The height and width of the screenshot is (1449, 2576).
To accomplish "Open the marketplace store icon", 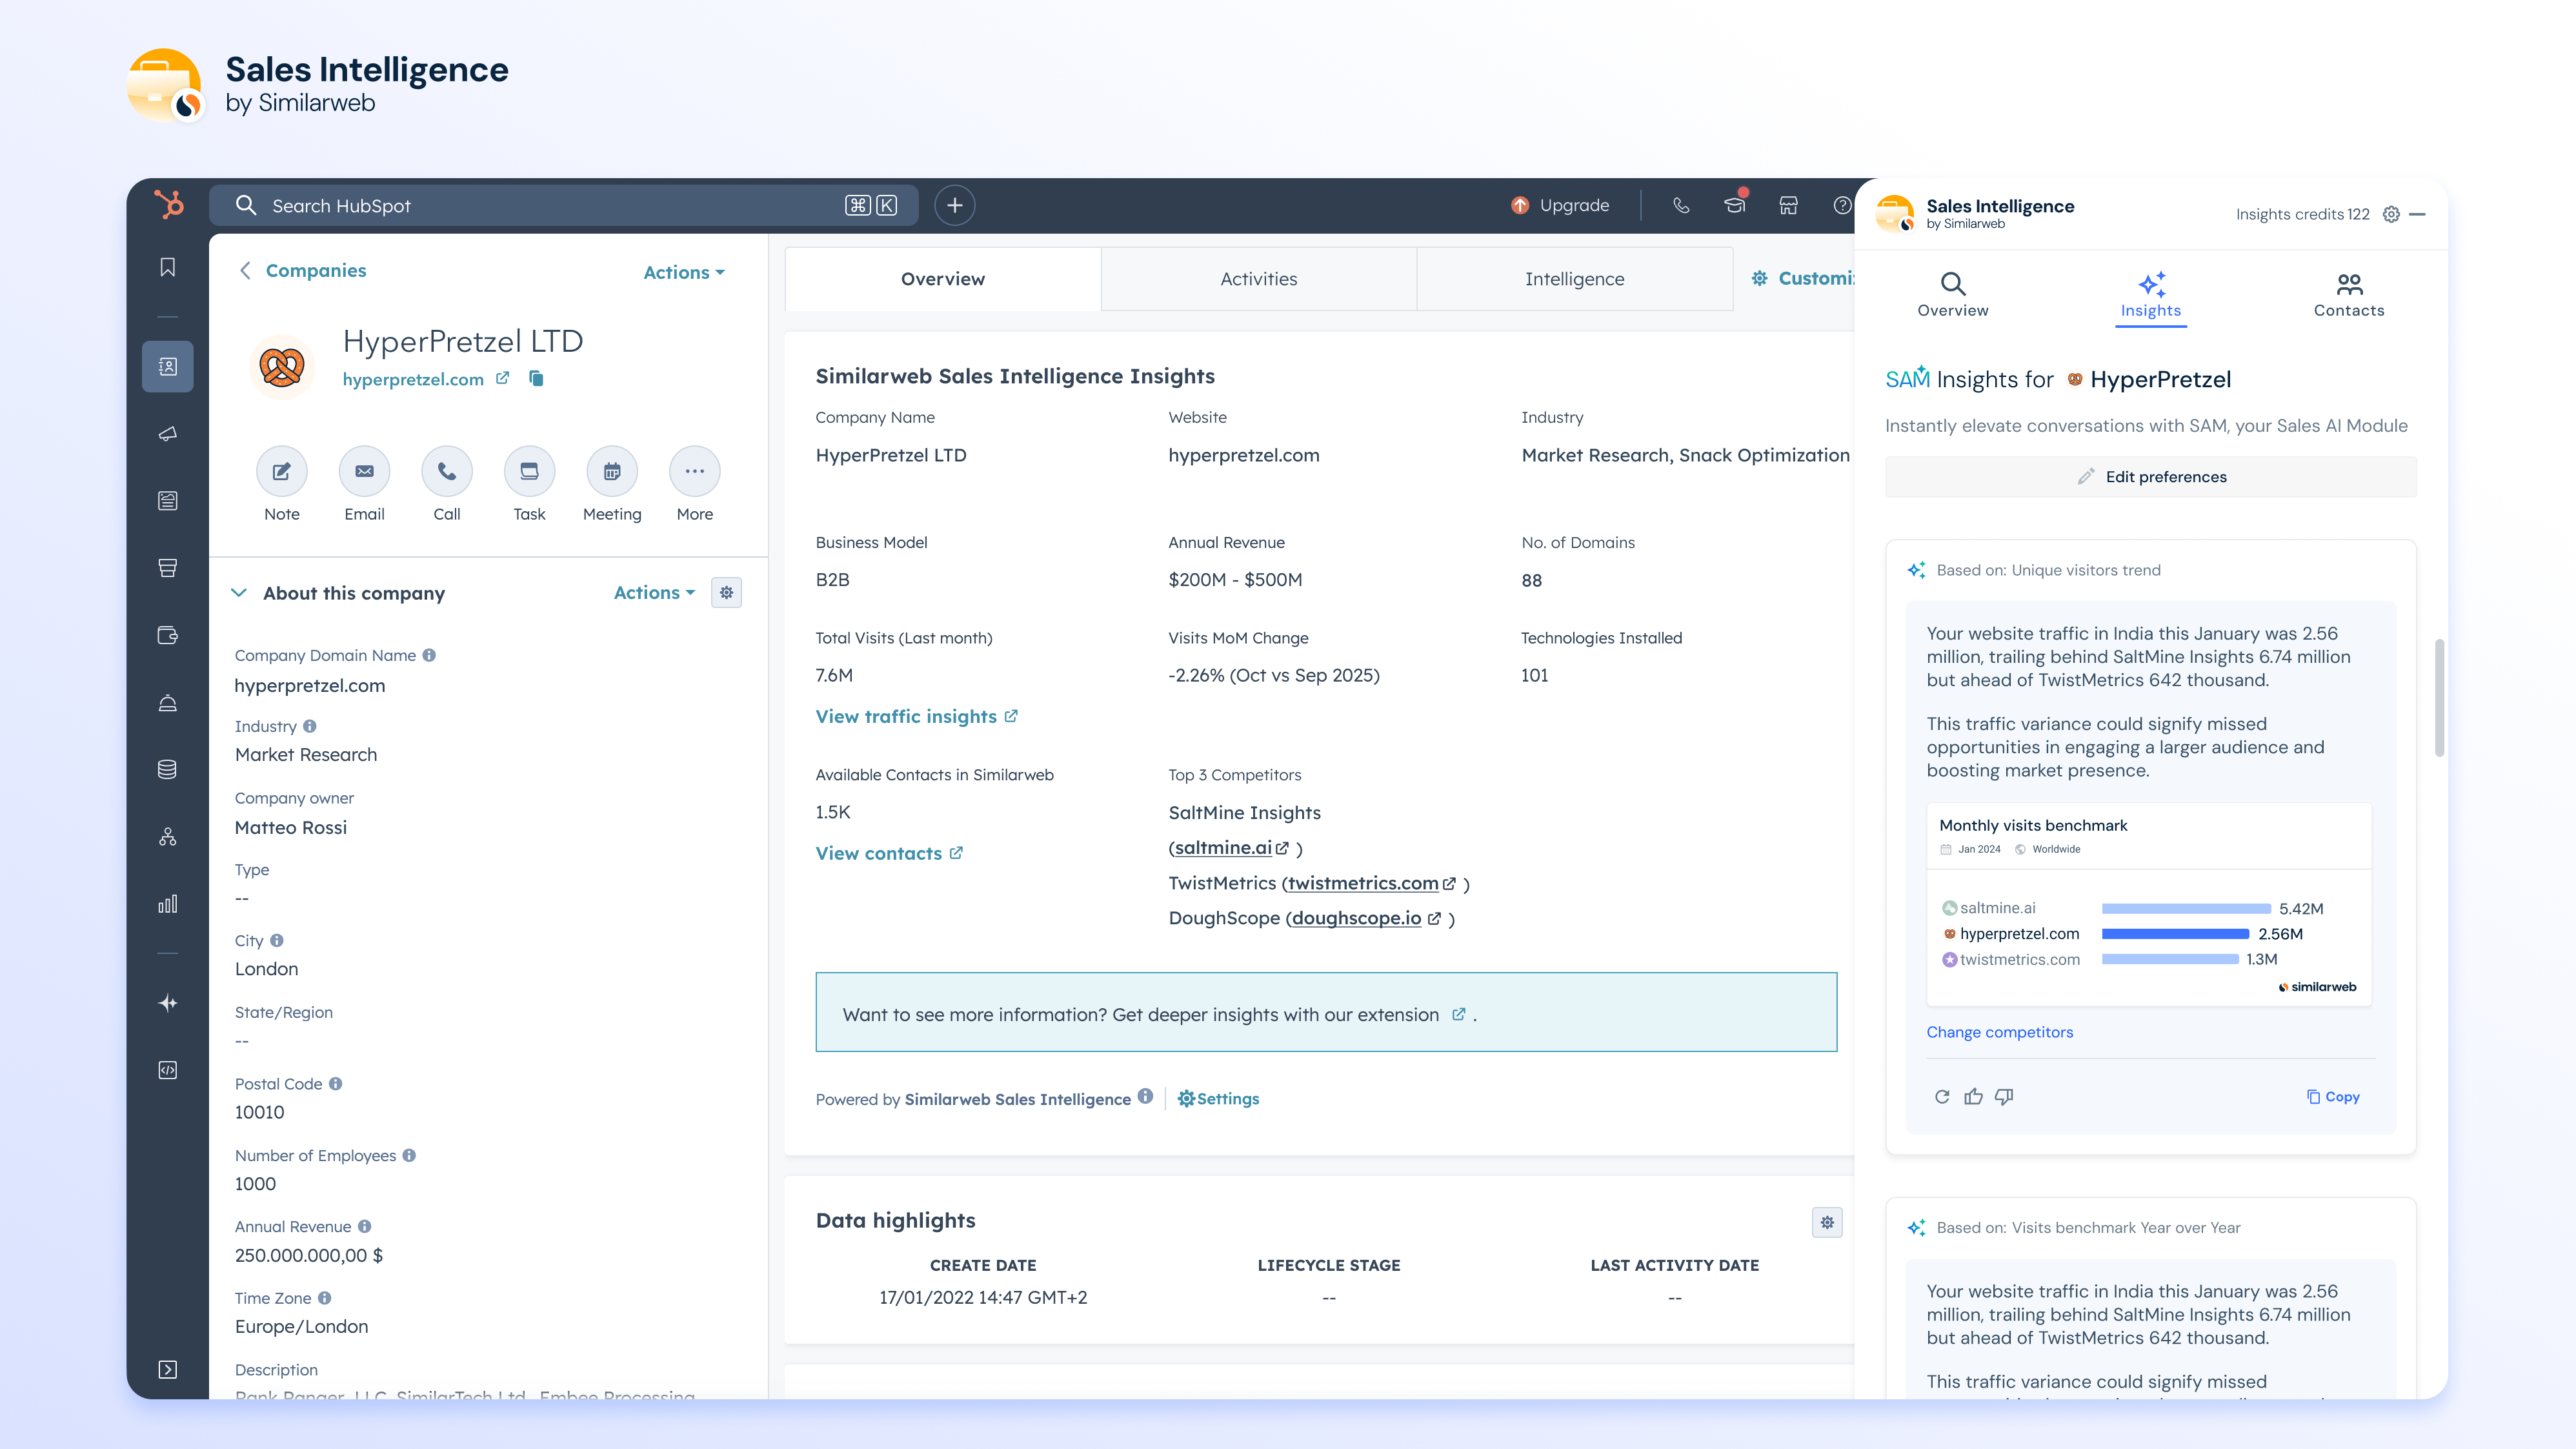I will [1788, 205].
